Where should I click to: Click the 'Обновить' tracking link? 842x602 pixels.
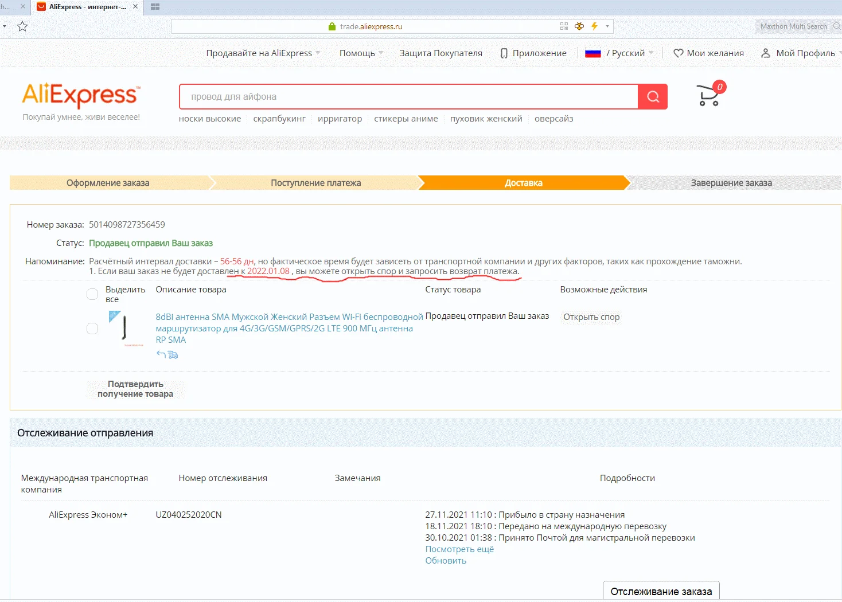pos(446,561)
